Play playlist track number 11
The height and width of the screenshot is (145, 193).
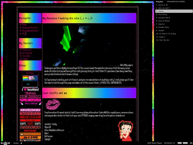174,37
